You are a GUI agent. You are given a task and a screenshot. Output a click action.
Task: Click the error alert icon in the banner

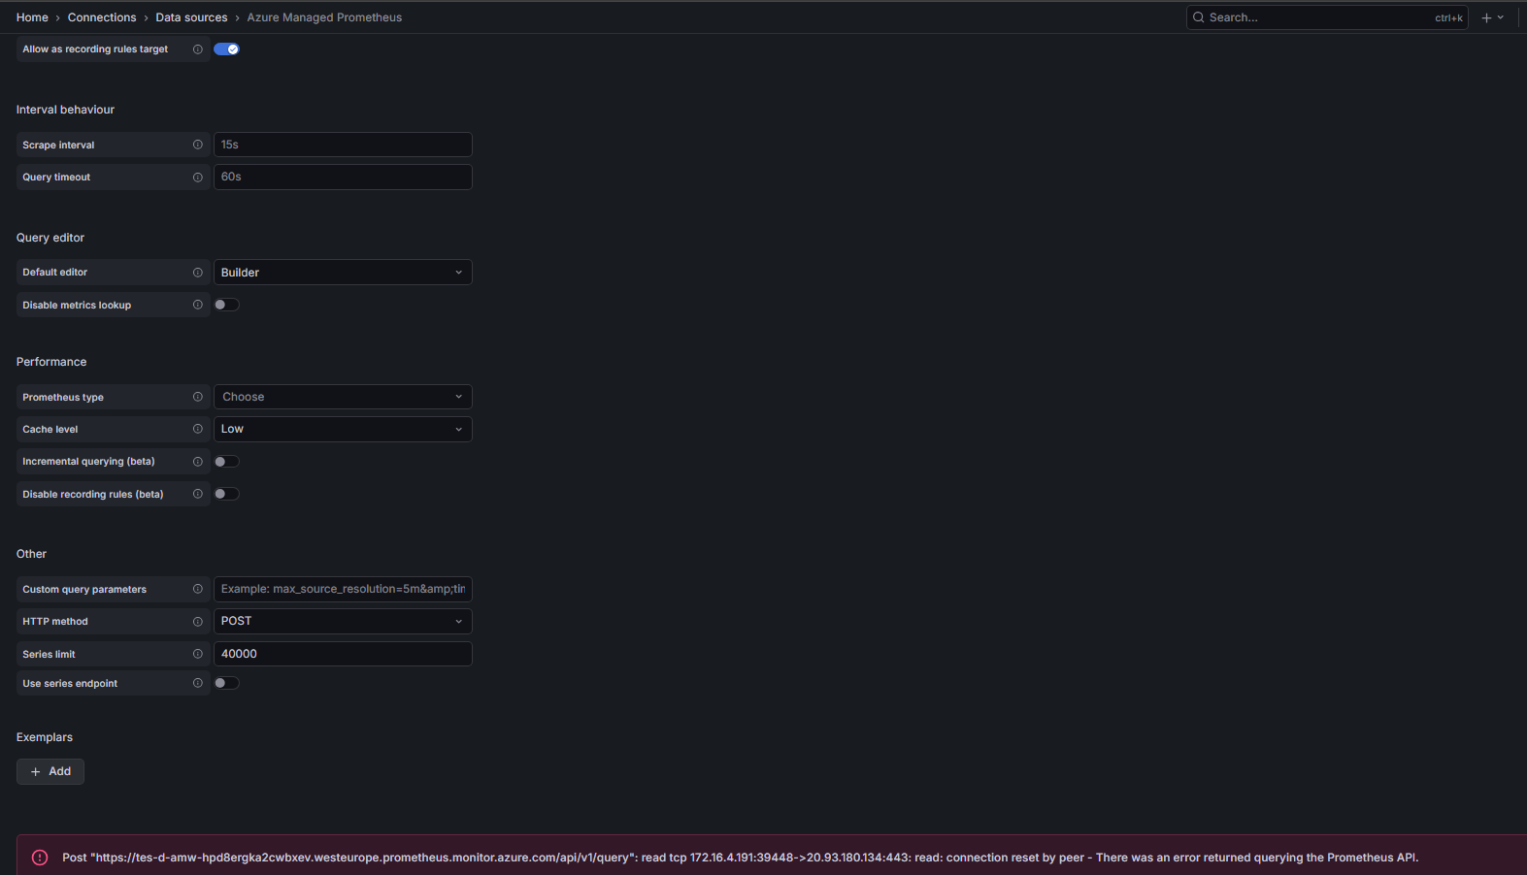point(40,858)
